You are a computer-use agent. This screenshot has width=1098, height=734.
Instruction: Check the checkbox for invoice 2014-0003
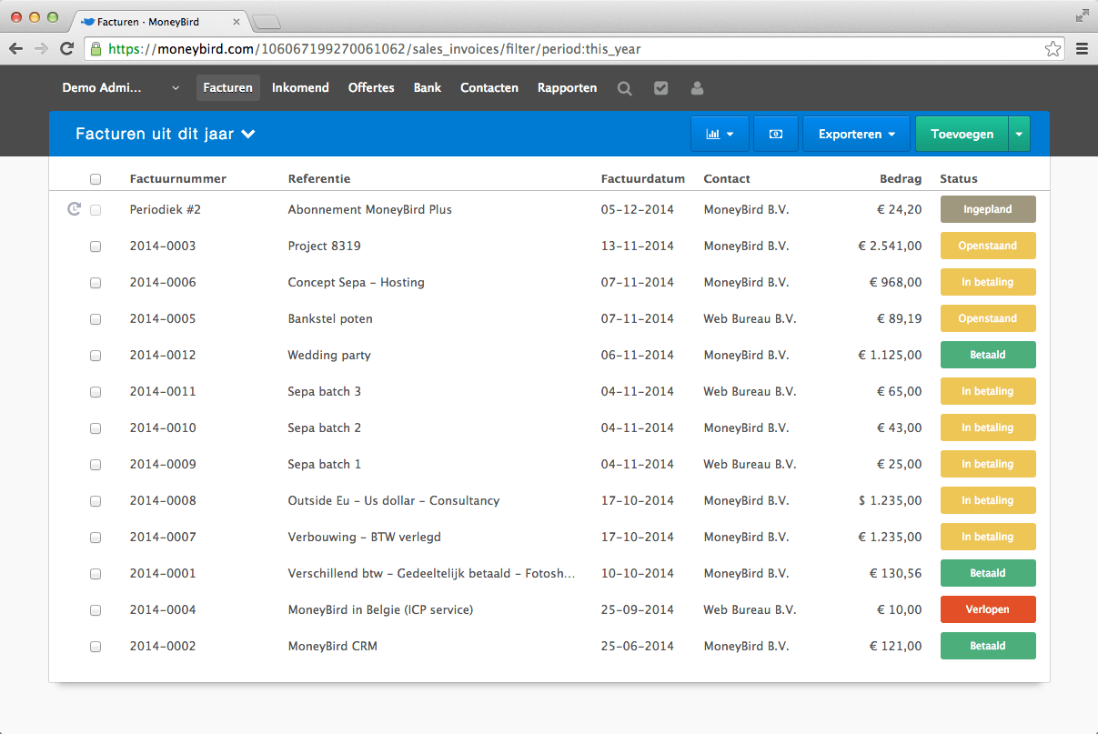(96, 246)
